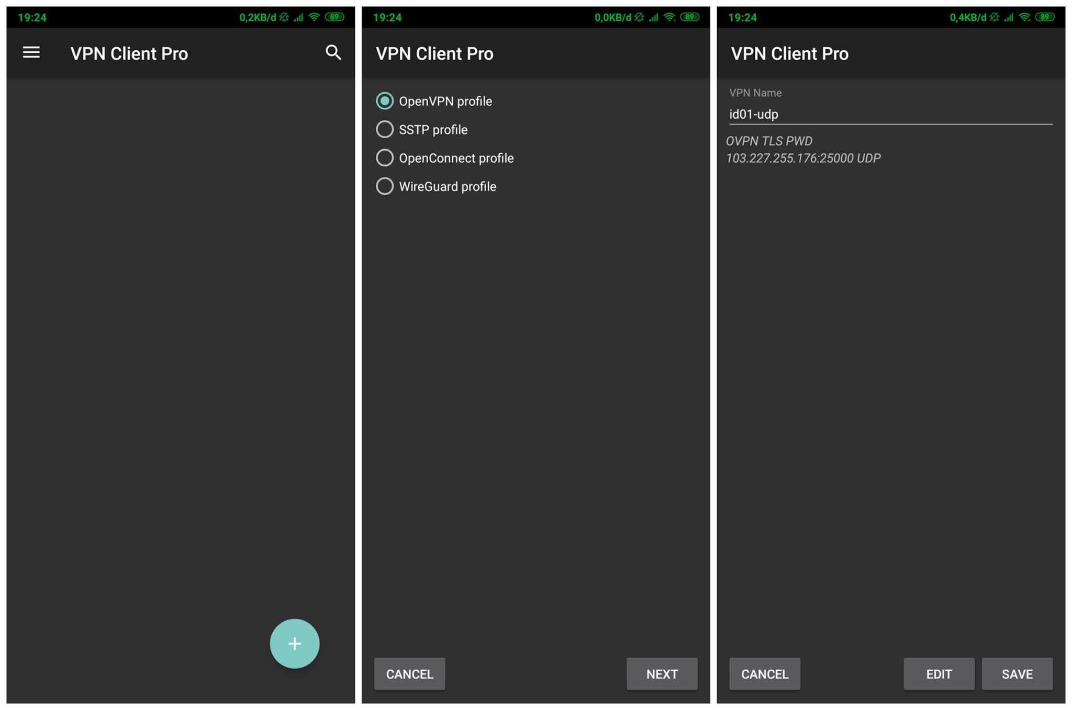Select OpenVPN profile radio button
Screen dimensions: 1072x710
(x=385, y=101)
